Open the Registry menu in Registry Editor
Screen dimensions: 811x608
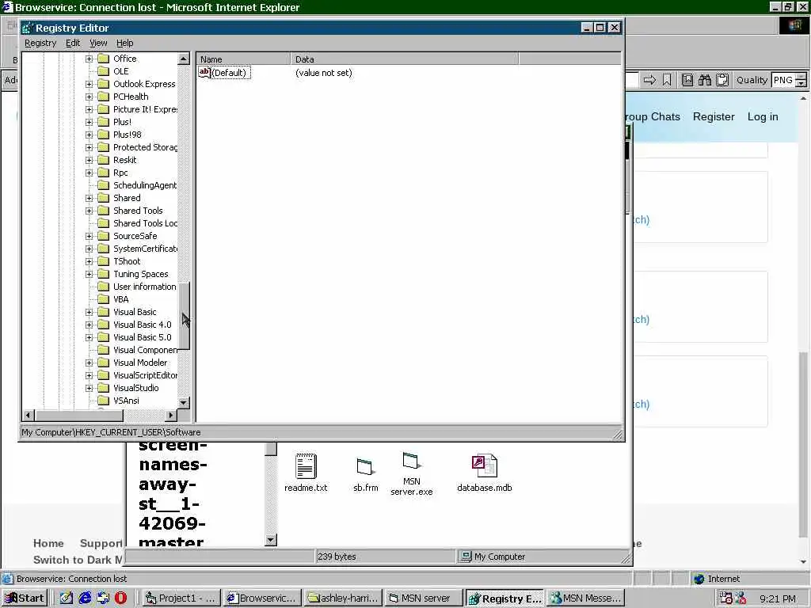pyautogui.click(x=40, y=43)
